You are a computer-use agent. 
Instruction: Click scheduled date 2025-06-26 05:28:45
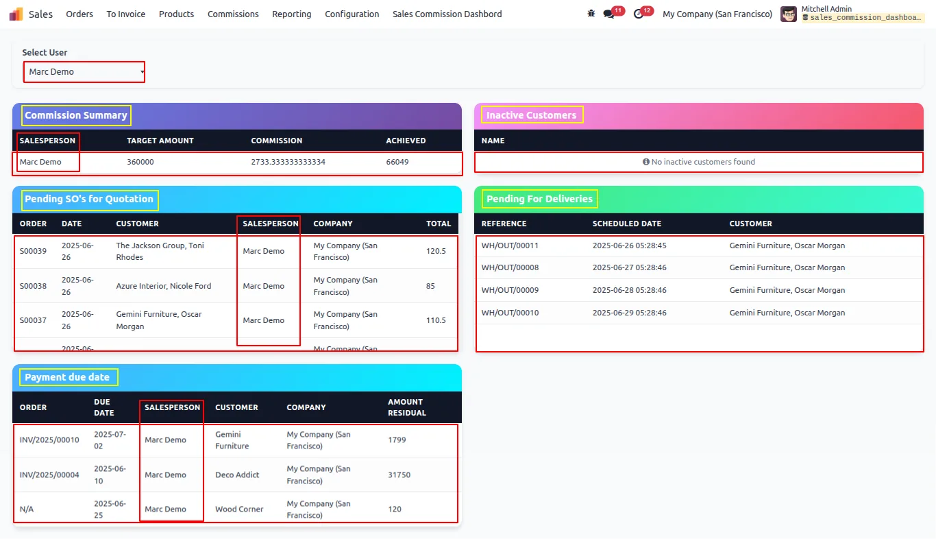point(630,245)
